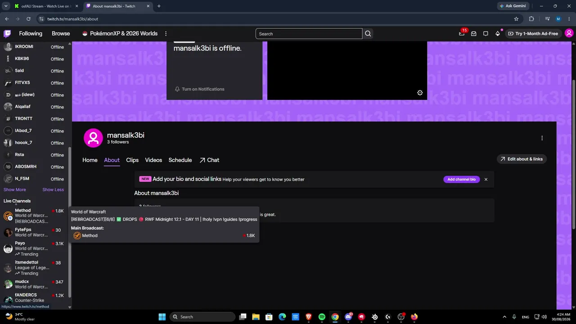Open offline channel IKROOMI in sidebar
This screenshot has height=324, width=576.
(x=34, y=47)
